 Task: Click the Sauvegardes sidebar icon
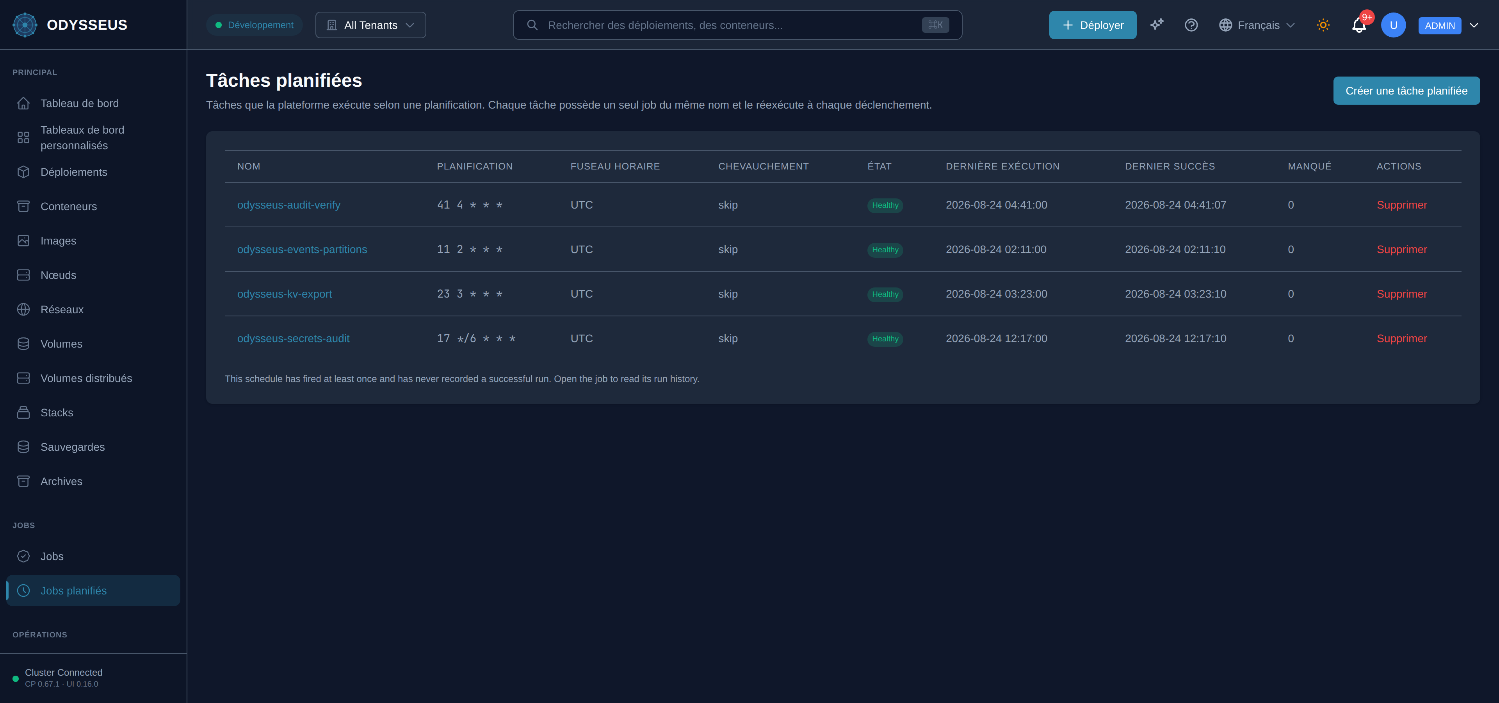[23, 446]
